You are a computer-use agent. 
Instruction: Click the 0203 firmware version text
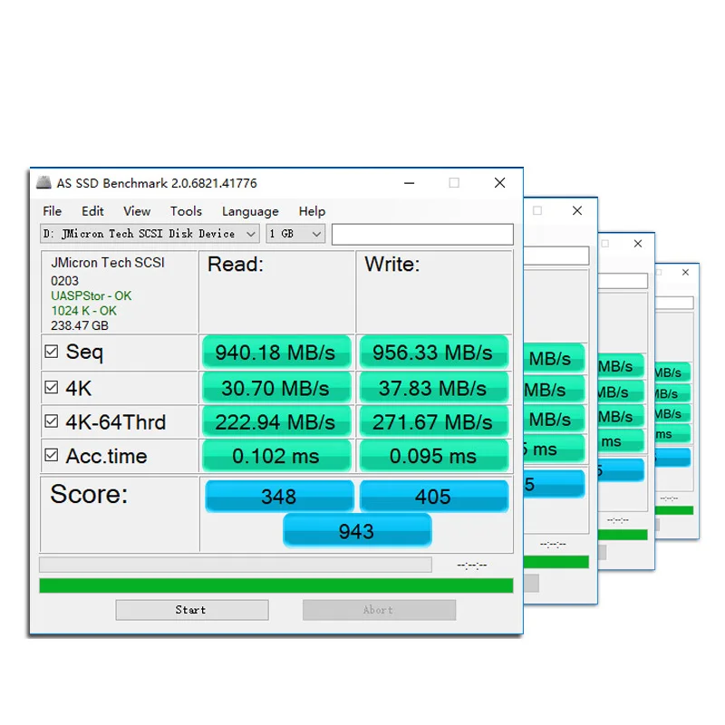[64, 281]
